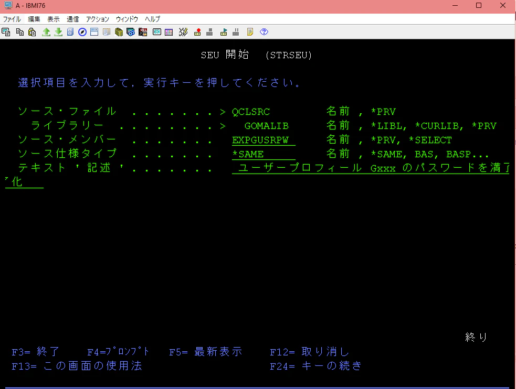This screenshot has height=389, width=516.
Task: Click the yellow notepad icon
Action: click(x=250, y=32)
